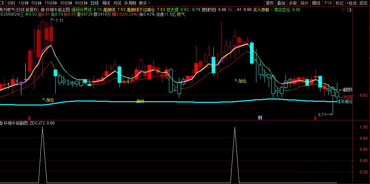
Task: Toggle the panel icon at top-left corner
Action: pos(2,3)
